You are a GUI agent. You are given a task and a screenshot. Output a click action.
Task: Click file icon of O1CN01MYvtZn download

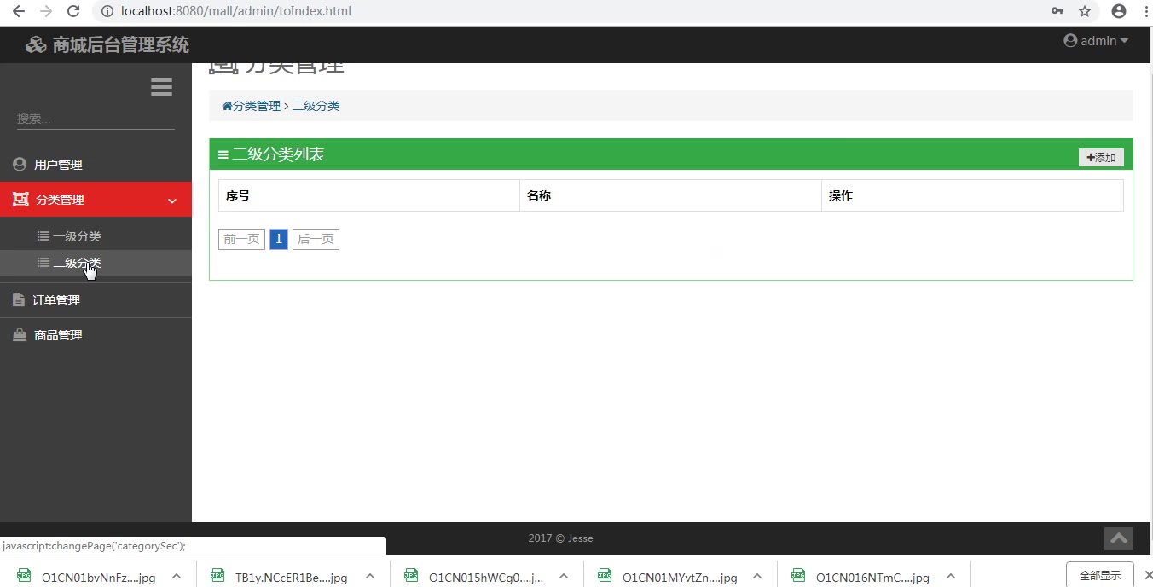click(605, 576)
